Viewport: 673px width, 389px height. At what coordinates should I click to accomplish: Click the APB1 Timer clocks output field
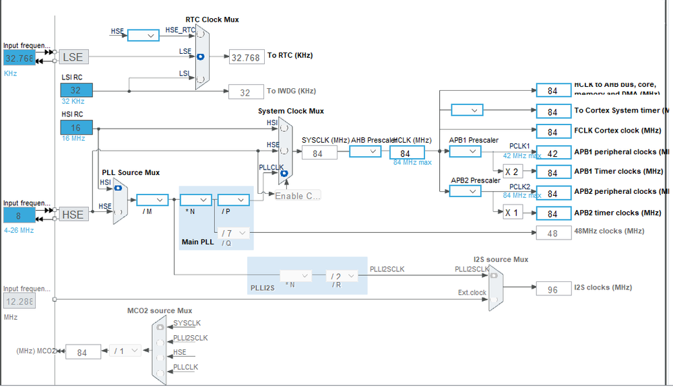(554, 172)
